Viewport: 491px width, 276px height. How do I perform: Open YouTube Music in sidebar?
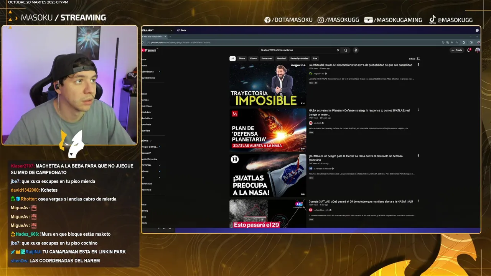click(149, 78)
